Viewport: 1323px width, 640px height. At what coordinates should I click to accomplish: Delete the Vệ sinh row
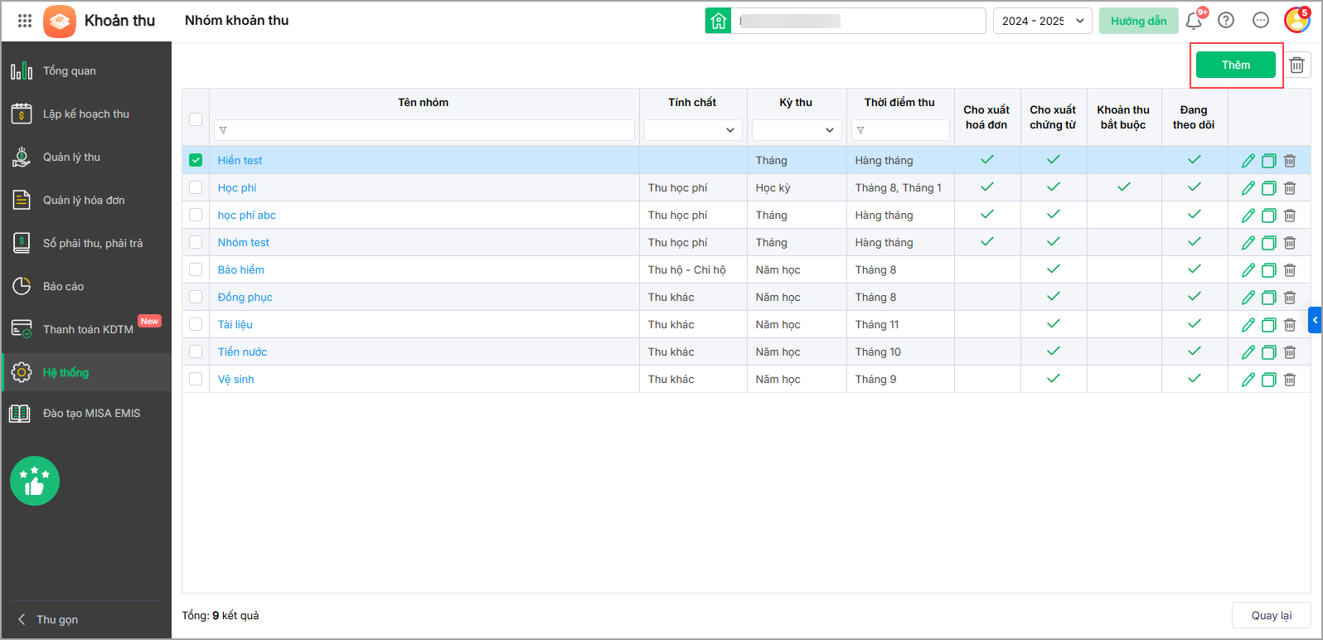(1290, 380)
